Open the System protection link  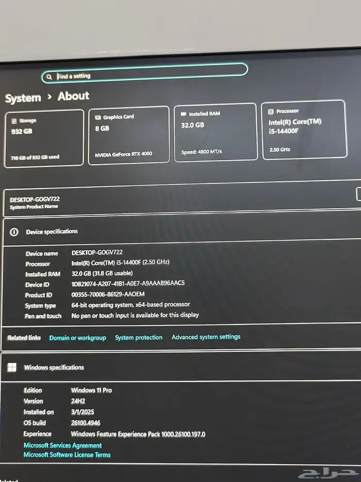click(138, 337)
